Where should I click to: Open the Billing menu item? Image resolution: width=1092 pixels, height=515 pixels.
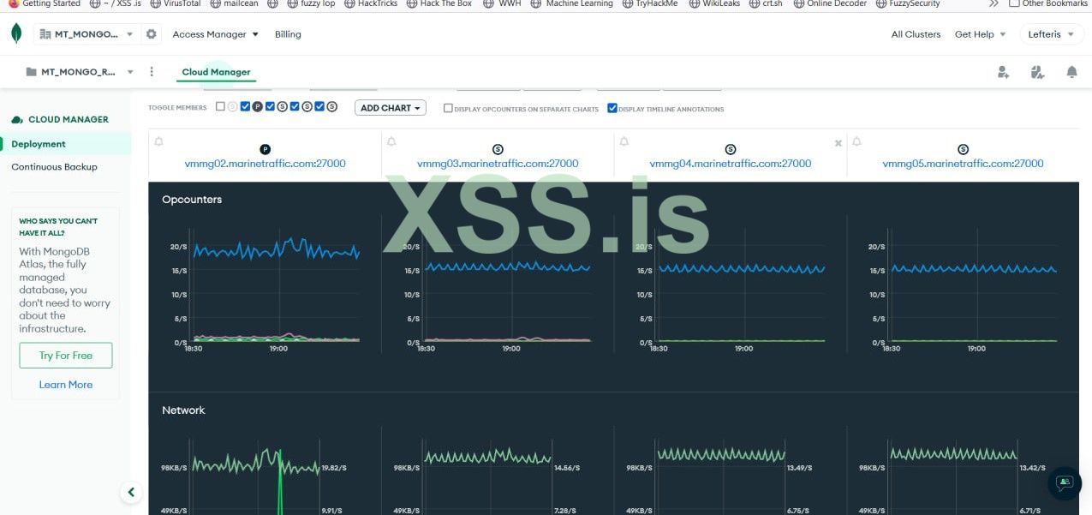click(x=288, y=34)
